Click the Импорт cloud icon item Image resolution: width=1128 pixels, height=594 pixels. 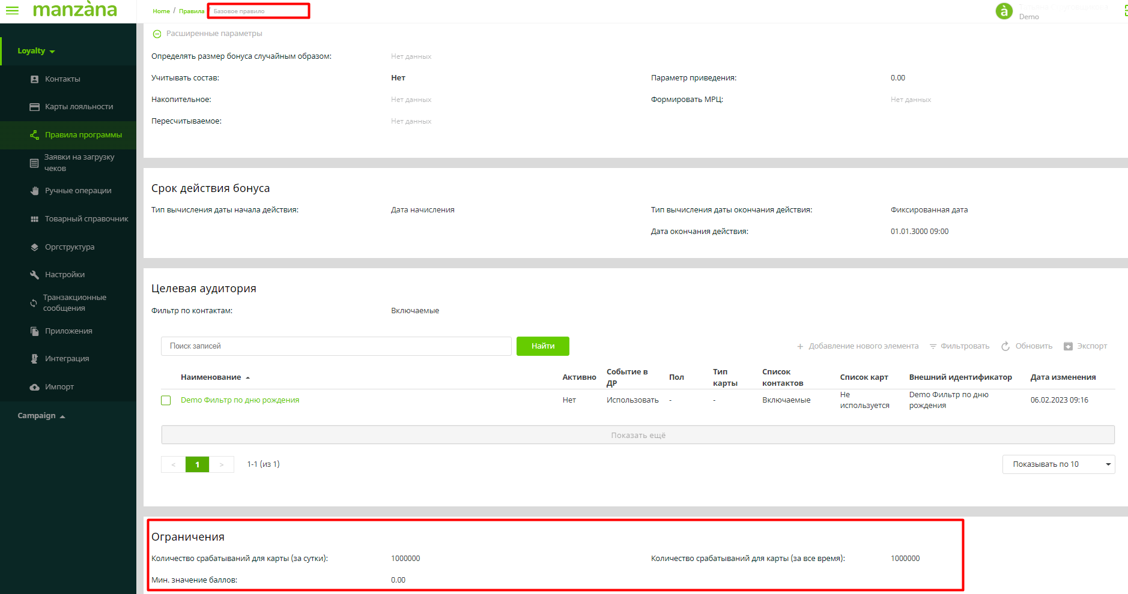59,387
